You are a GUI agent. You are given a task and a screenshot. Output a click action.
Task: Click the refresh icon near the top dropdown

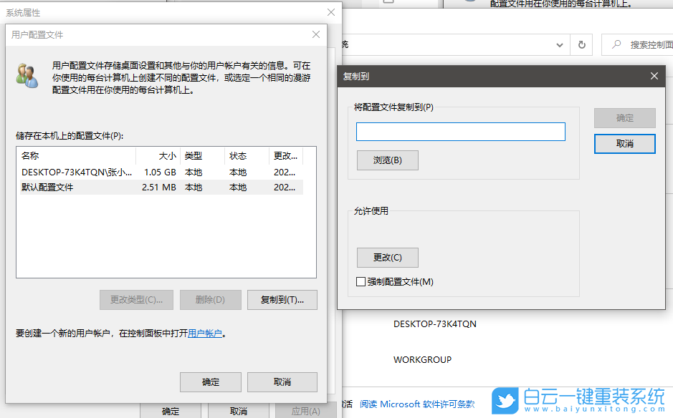(580, 44)
